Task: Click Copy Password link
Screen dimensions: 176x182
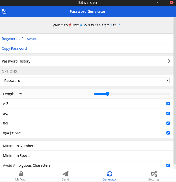Action: [x=14, y=48]
